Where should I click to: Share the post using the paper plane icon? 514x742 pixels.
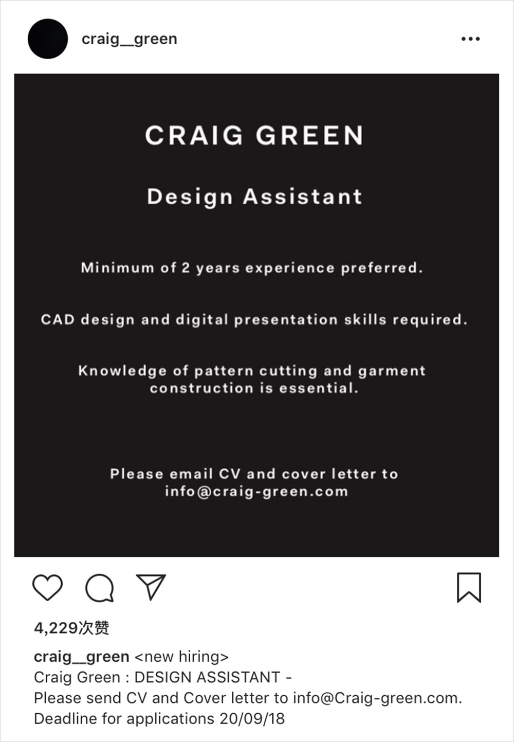pyautogui.click(x=151, y=587)
